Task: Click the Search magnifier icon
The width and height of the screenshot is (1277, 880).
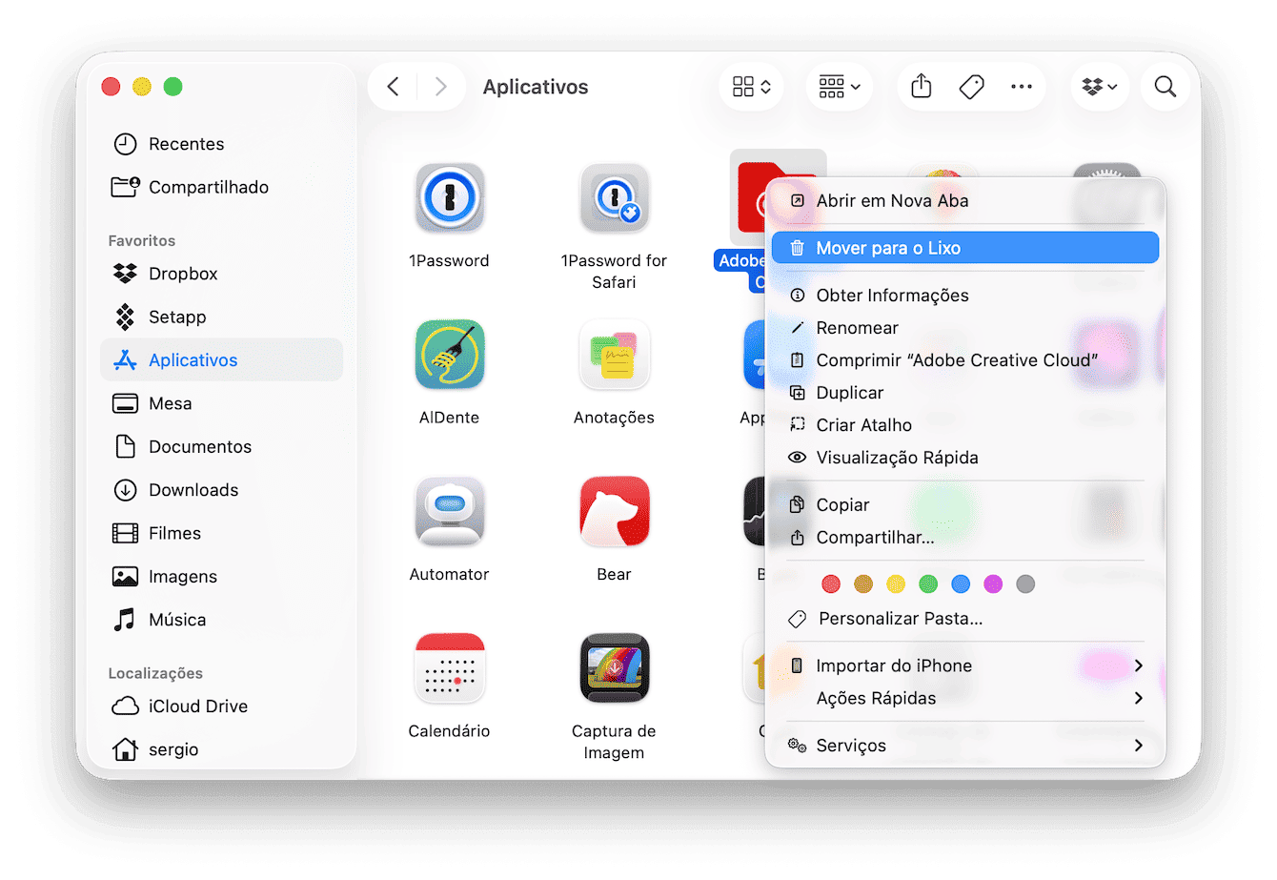Action: click(1165, 87)
